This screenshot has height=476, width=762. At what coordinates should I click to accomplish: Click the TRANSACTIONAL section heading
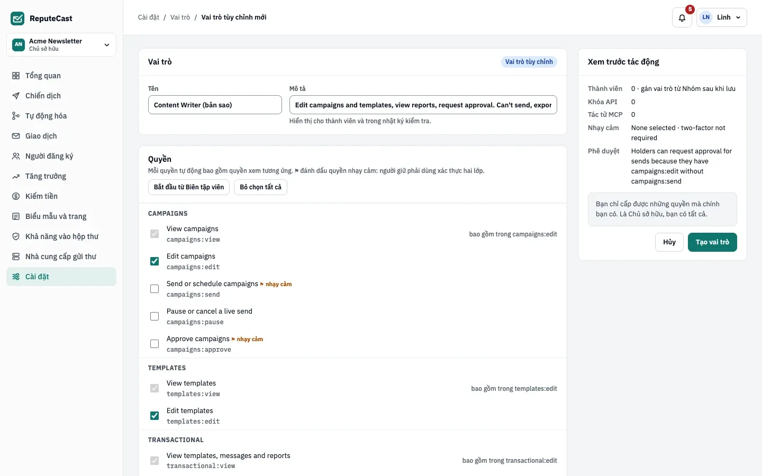(x=176, y=440)
